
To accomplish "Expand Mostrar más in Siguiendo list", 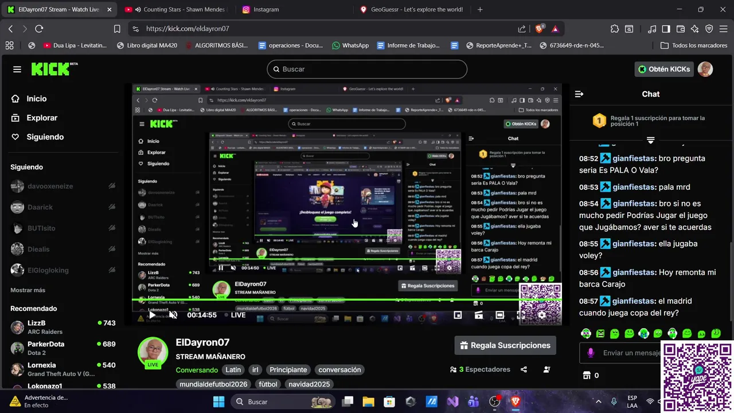I will click(28, 290).
